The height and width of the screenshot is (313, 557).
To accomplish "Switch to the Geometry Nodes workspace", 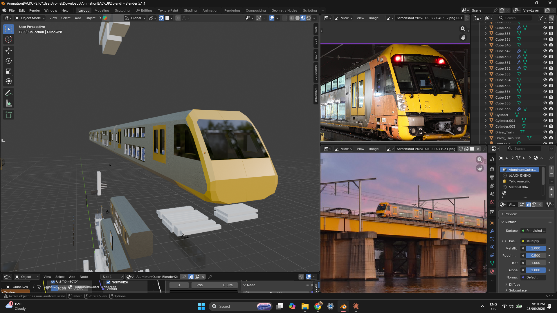I will tap(284, 10).
